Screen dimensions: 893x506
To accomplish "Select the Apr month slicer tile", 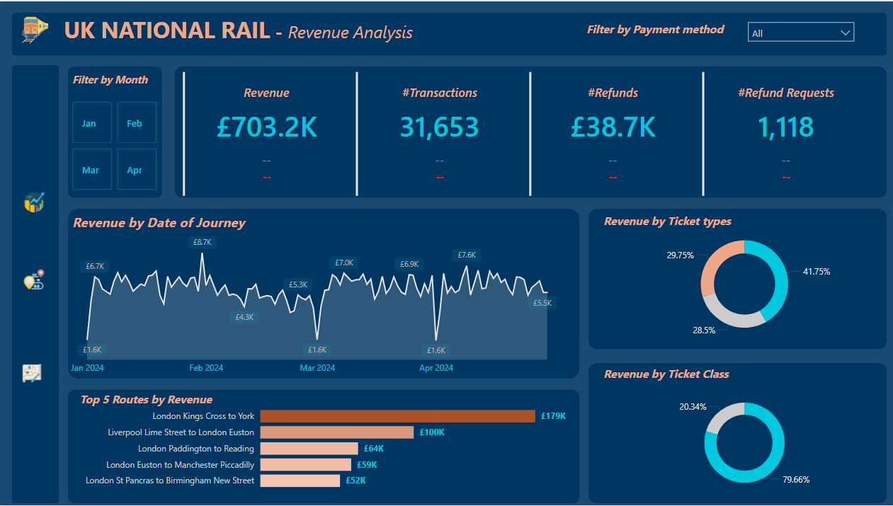I will point(135,170).
